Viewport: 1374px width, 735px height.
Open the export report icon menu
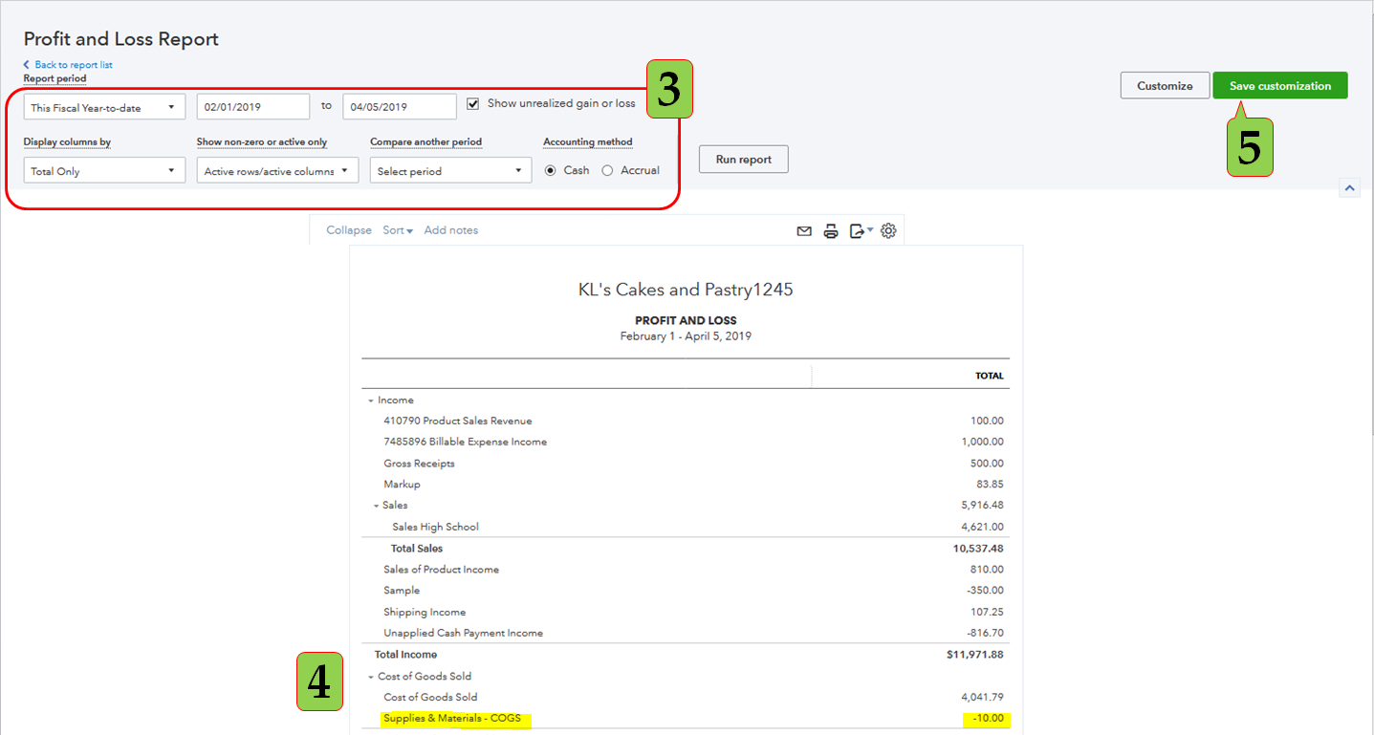(x=861, y=231)
